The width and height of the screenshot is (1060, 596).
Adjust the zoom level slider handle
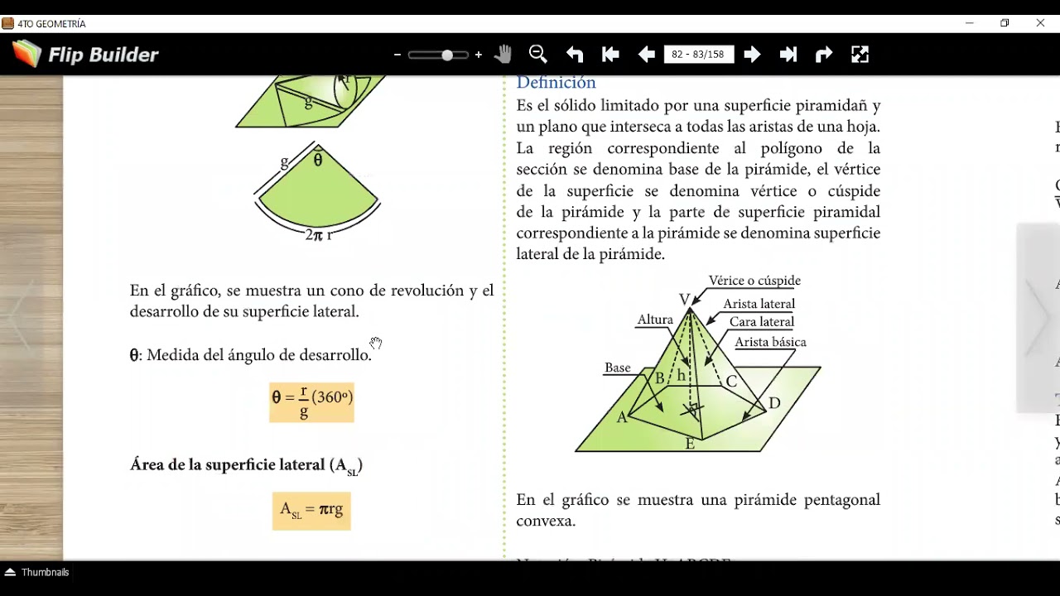coord(447,55)
